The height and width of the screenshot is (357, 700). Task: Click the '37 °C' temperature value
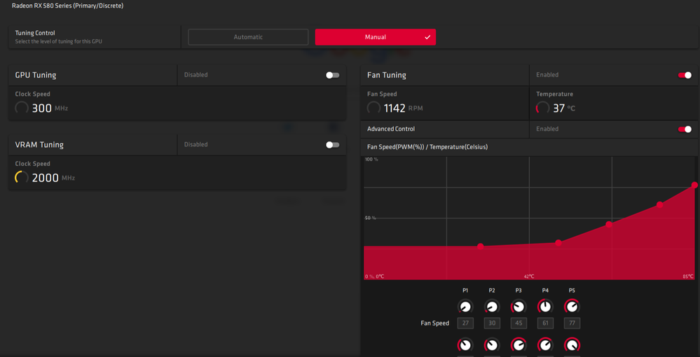click(x=564, y=108)
